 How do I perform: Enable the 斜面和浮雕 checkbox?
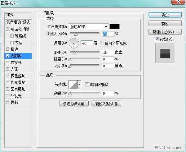click(8, 29)
